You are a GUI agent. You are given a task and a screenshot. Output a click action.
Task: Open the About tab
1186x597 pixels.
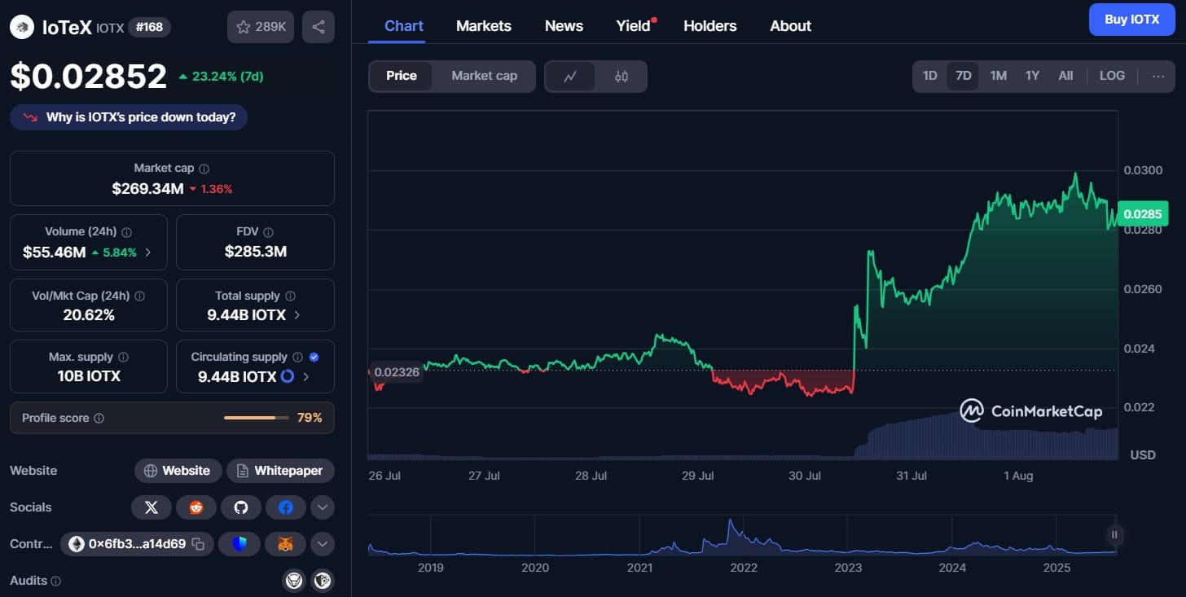tap(791, 25)
